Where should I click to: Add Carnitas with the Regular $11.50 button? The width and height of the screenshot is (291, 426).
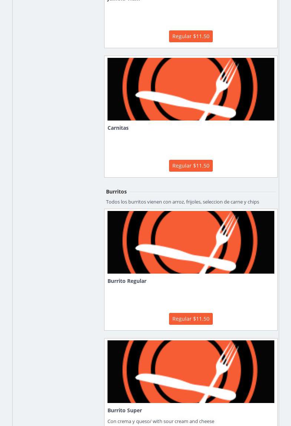click(191, 166)
